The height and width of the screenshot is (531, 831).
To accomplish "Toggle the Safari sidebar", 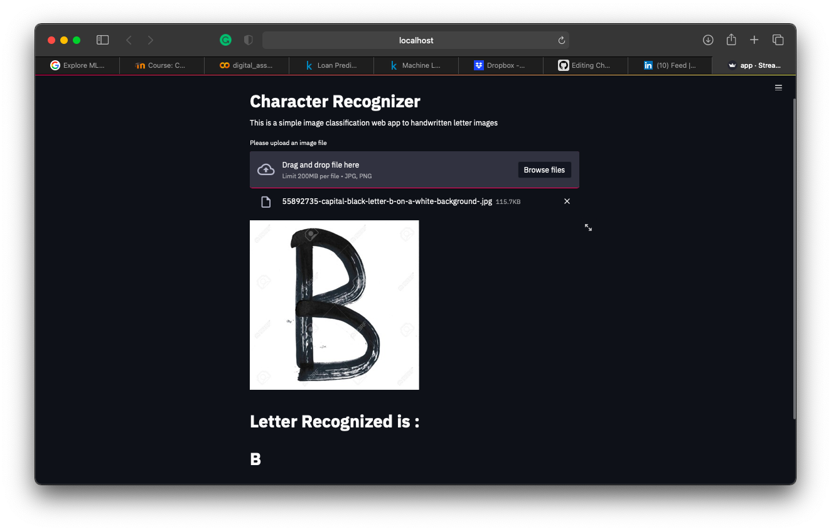I will (x=102, y=40).
